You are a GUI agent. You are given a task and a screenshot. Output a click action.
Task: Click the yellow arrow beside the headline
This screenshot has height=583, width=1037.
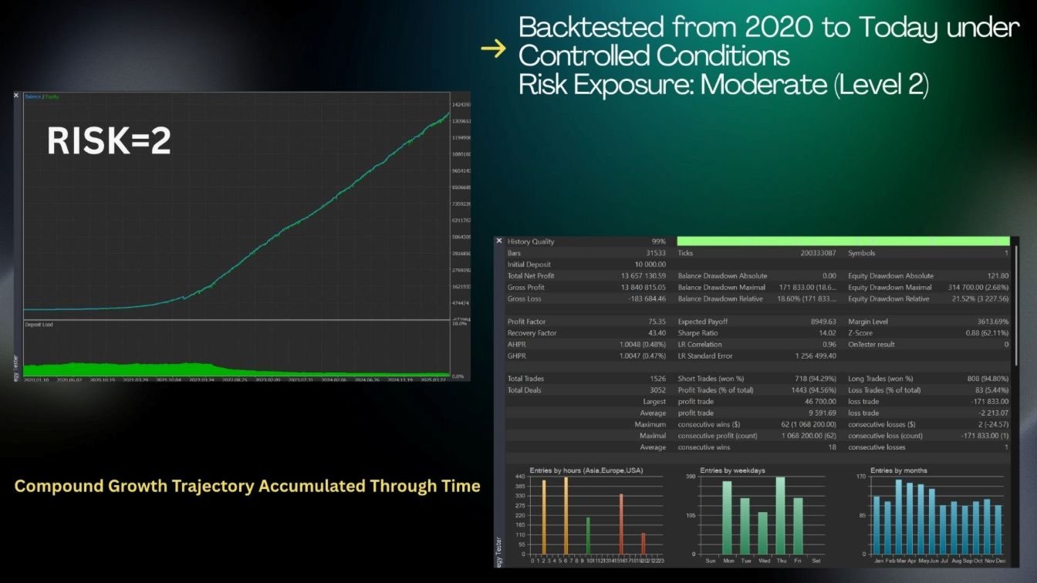tap(492, 50)
